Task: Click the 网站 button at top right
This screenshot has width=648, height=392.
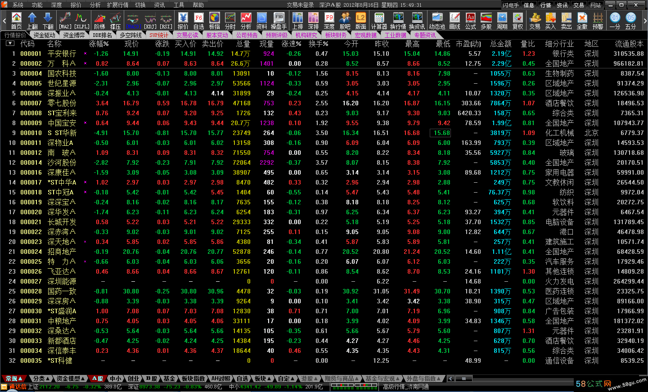Action: tap(596, 5)
